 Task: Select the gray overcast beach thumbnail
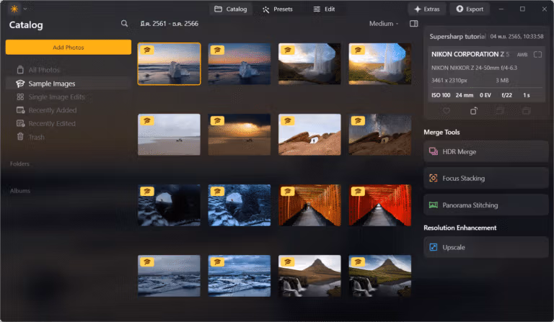coord(169,135)
